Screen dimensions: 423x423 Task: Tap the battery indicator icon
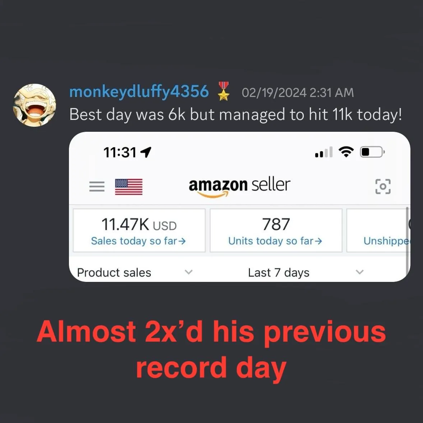click(x=372, y=152)
